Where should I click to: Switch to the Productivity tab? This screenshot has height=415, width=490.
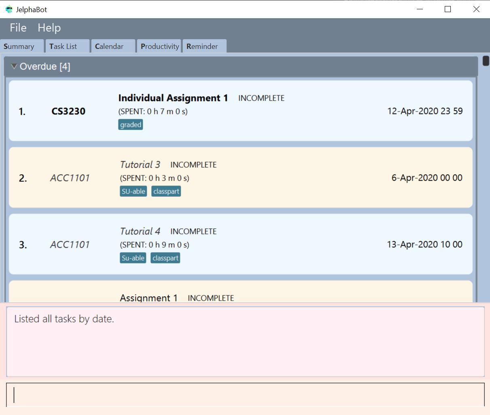coord(159,46)
